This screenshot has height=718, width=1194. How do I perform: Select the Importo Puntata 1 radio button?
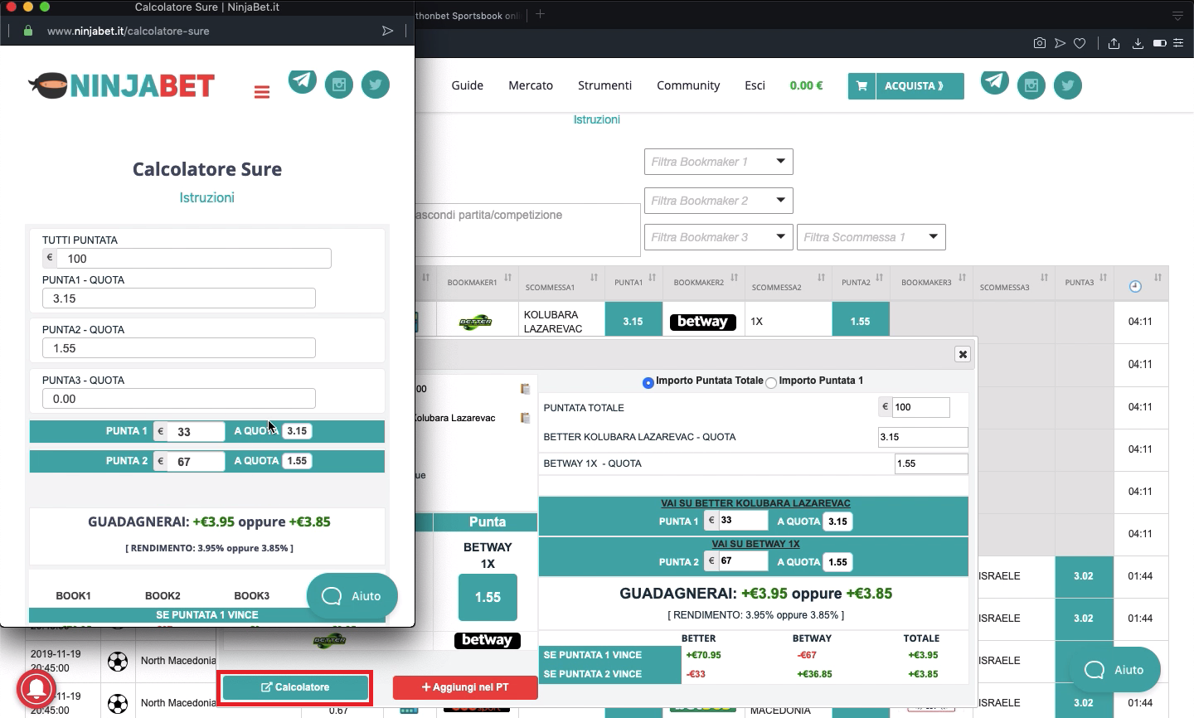pyautogui.click(x=771, y=382)
